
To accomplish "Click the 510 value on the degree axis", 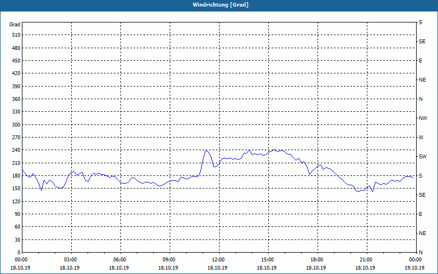I will (16, 35).
